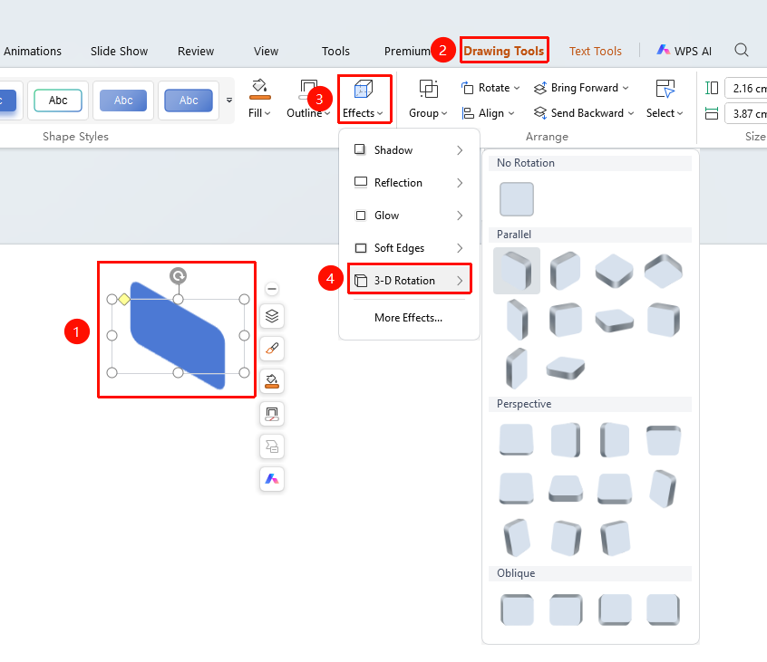The width and height of the screenshot is (767, 662).
Task: Choose fourth preset in second Parallel row
Action: (x=664, y=320)
